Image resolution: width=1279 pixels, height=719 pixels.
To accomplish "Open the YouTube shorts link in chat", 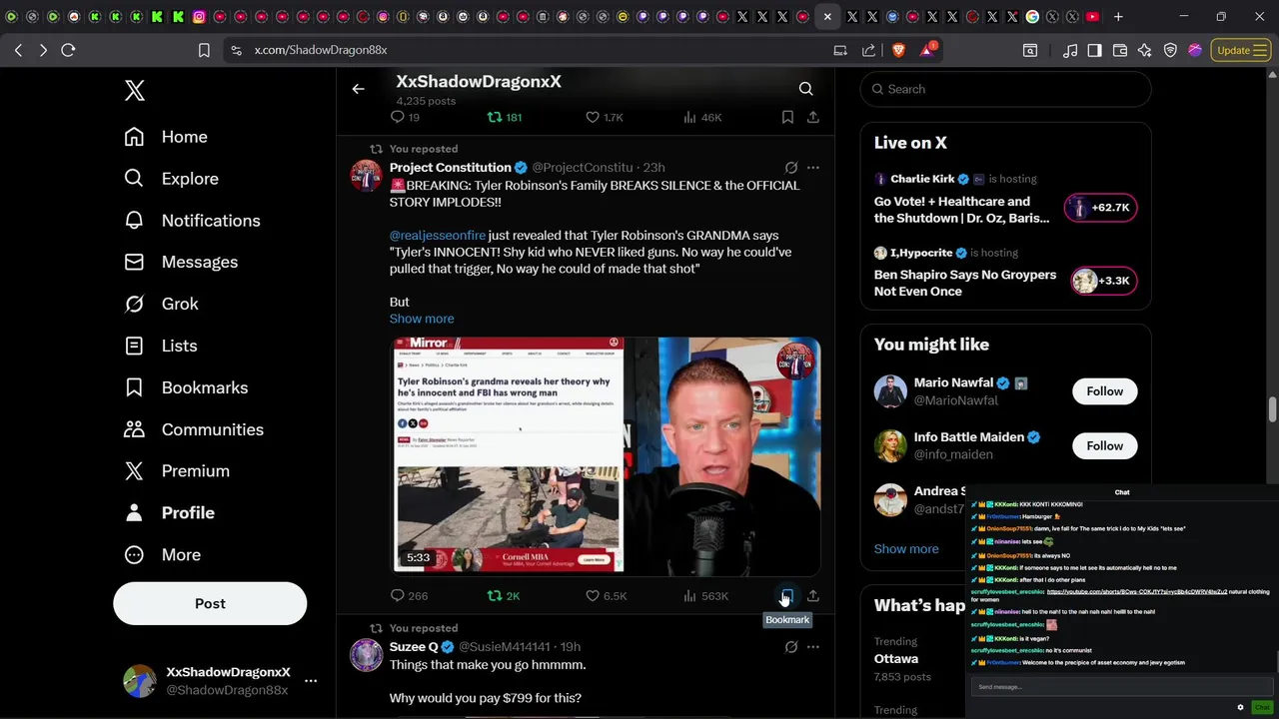I will tap(1136, 592).
